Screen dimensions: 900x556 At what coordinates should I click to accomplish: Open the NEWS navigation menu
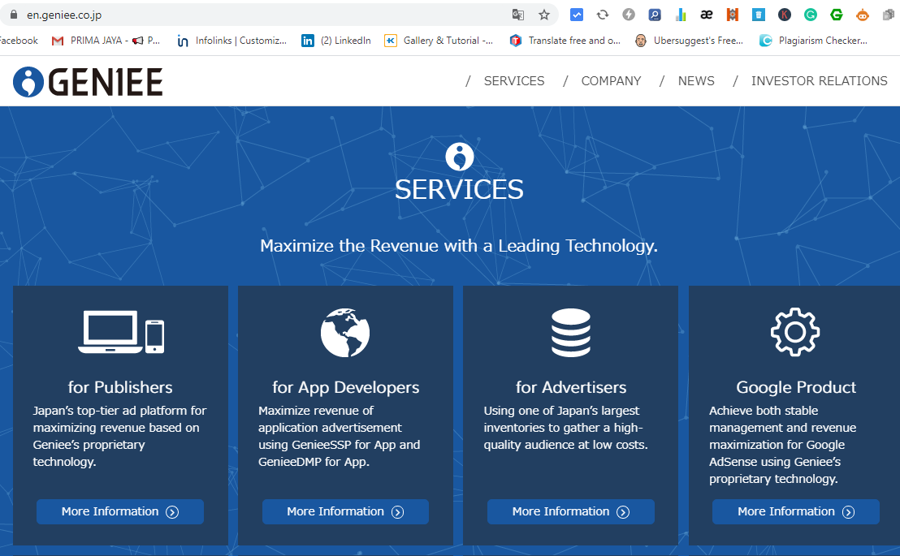695,81
